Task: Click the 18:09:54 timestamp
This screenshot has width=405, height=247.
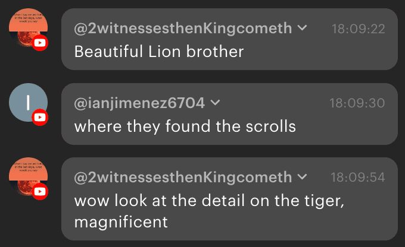Action: 358,178
